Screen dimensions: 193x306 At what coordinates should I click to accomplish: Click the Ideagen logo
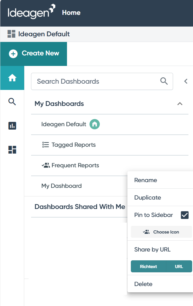point(31,12)
